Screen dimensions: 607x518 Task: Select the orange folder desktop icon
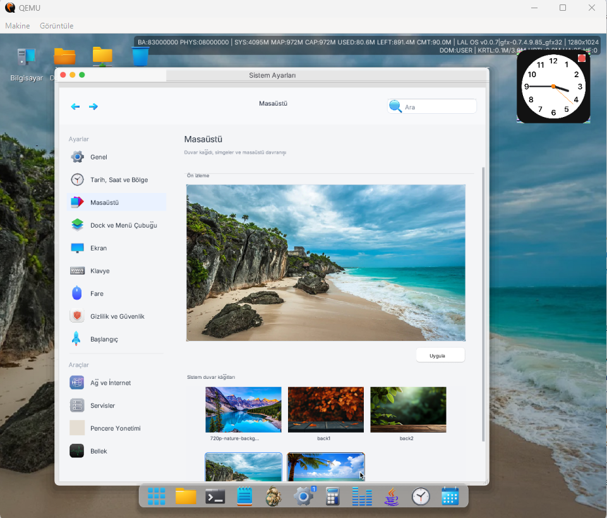64,57
